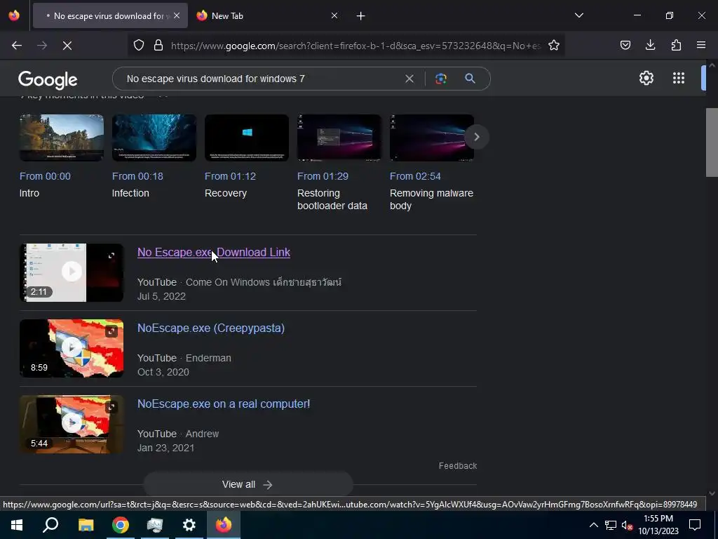
Task: Click in the Google search field
Action: [261, 79]
